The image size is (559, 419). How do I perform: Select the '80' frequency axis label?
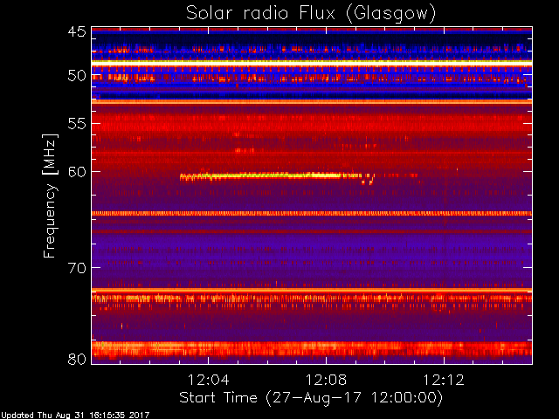tap(77, 359)
